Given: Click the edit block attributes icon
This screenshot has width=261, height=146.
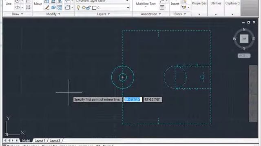Looking at the screenshot, I should (x=184, y=7).
